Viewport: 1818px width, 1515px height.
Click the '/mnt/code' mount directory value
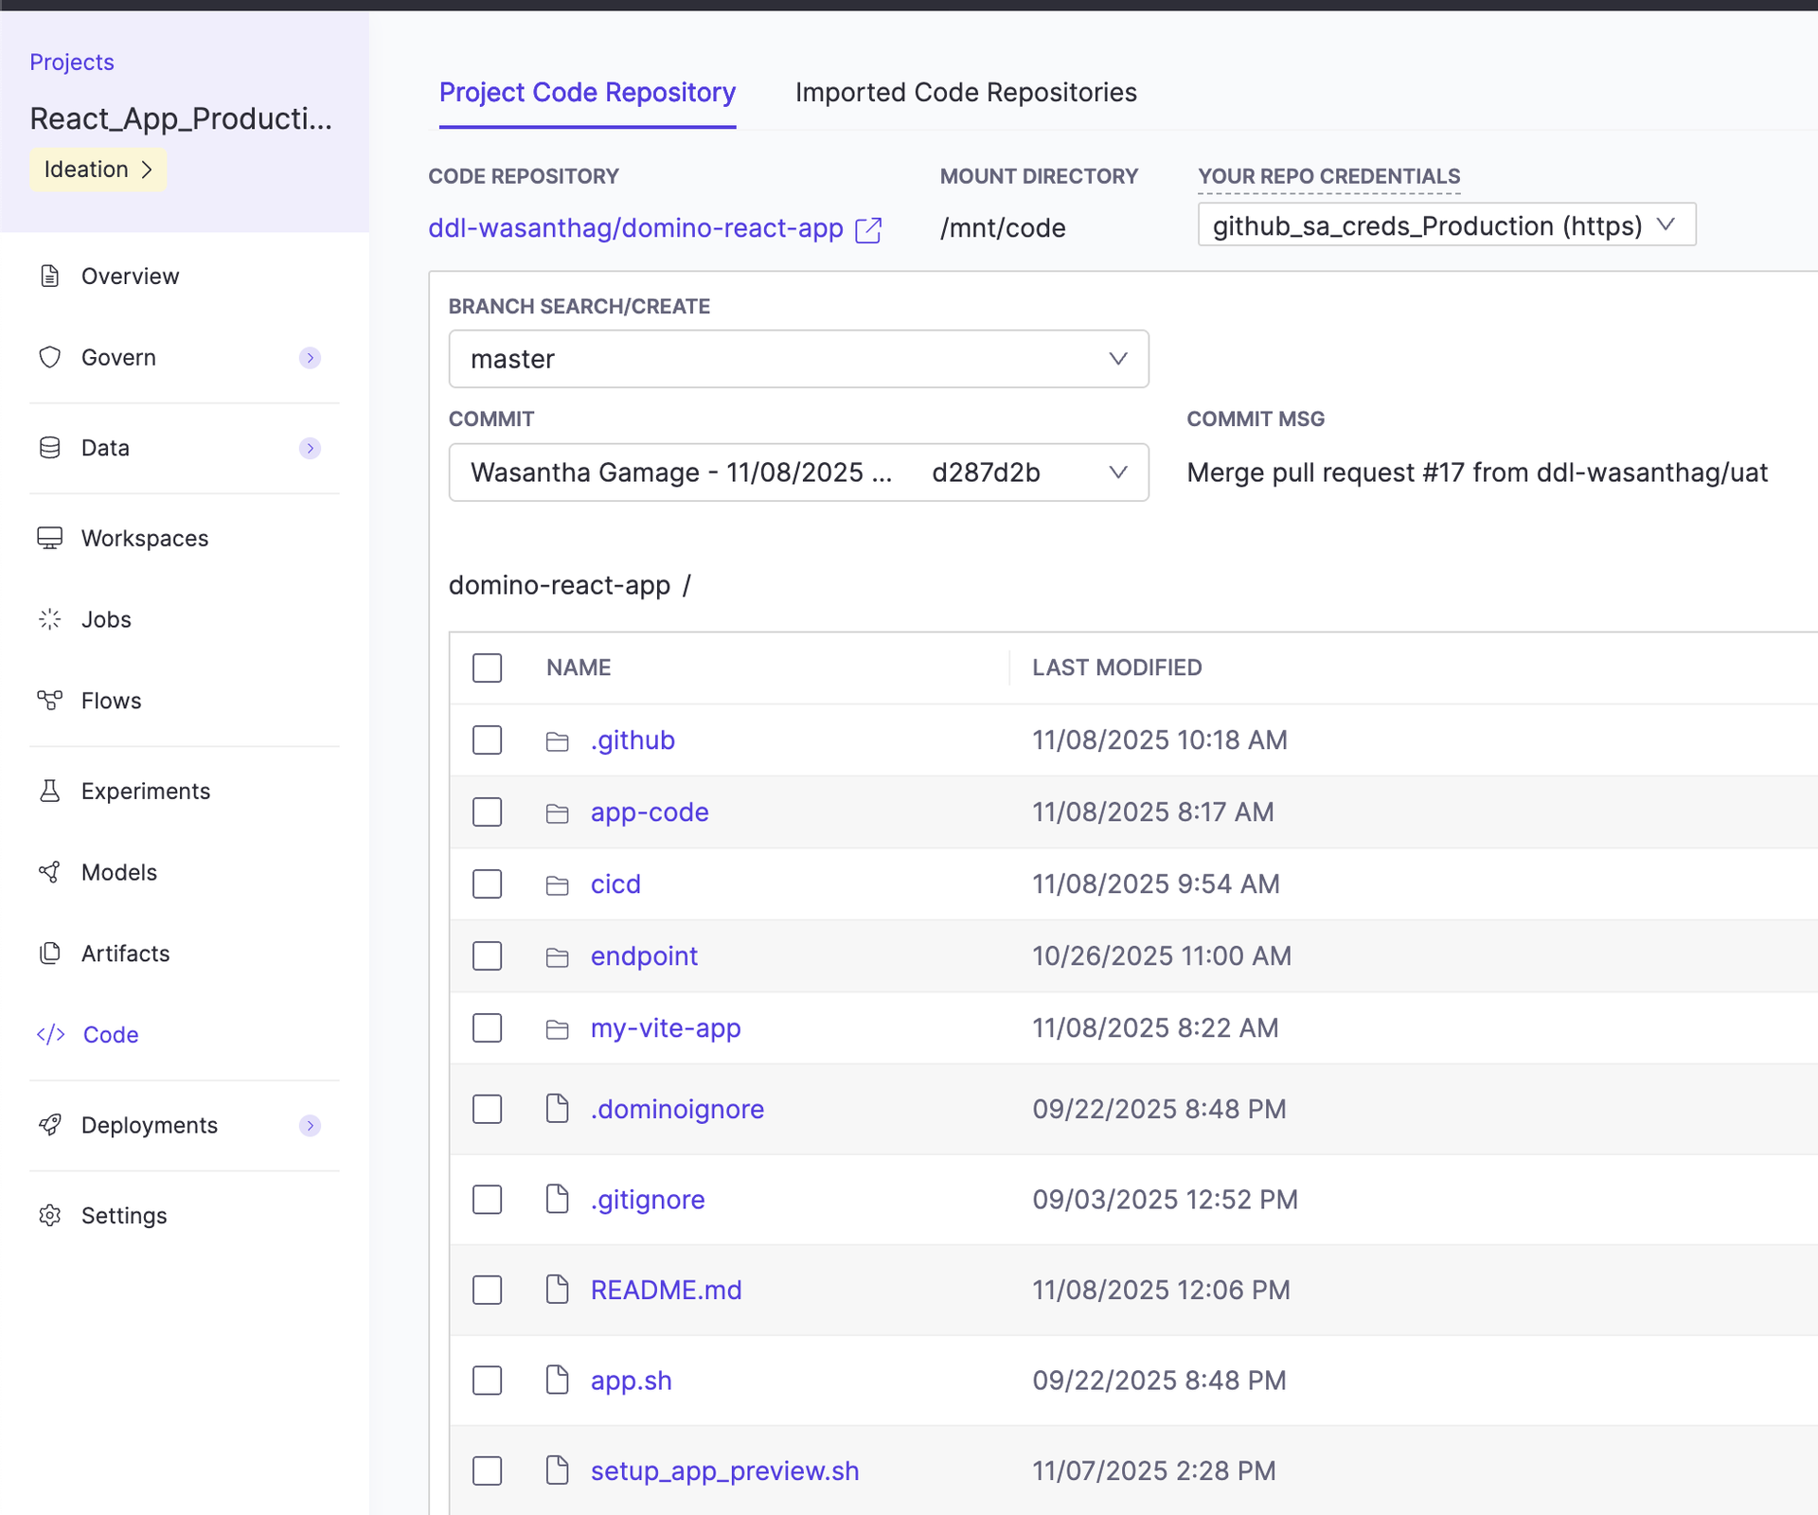pos(1003,228)
